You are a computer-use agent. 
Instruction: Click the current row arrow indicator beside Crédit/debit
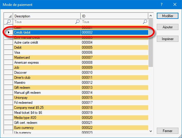(x=9, y=32)
